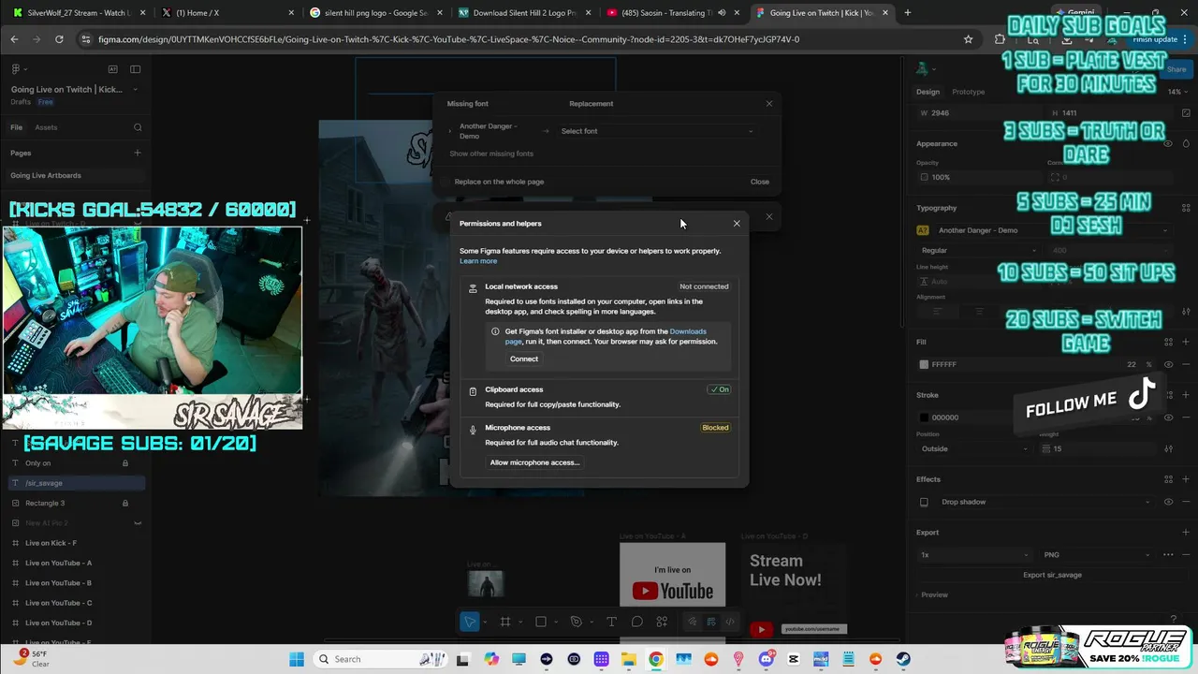Add a new fill with plus
The image size is (1198, 674).
1186,342
